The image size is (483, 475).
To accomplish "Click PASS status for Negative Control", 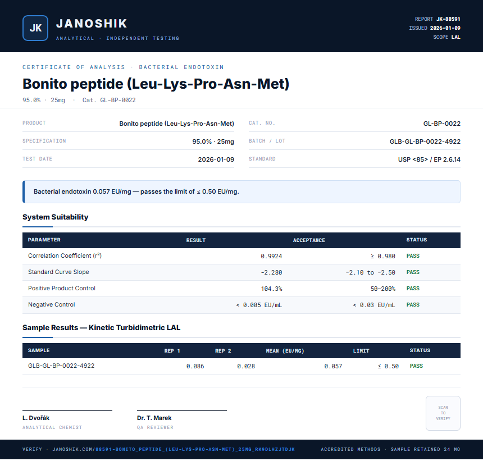I will [x=413, y=305].
